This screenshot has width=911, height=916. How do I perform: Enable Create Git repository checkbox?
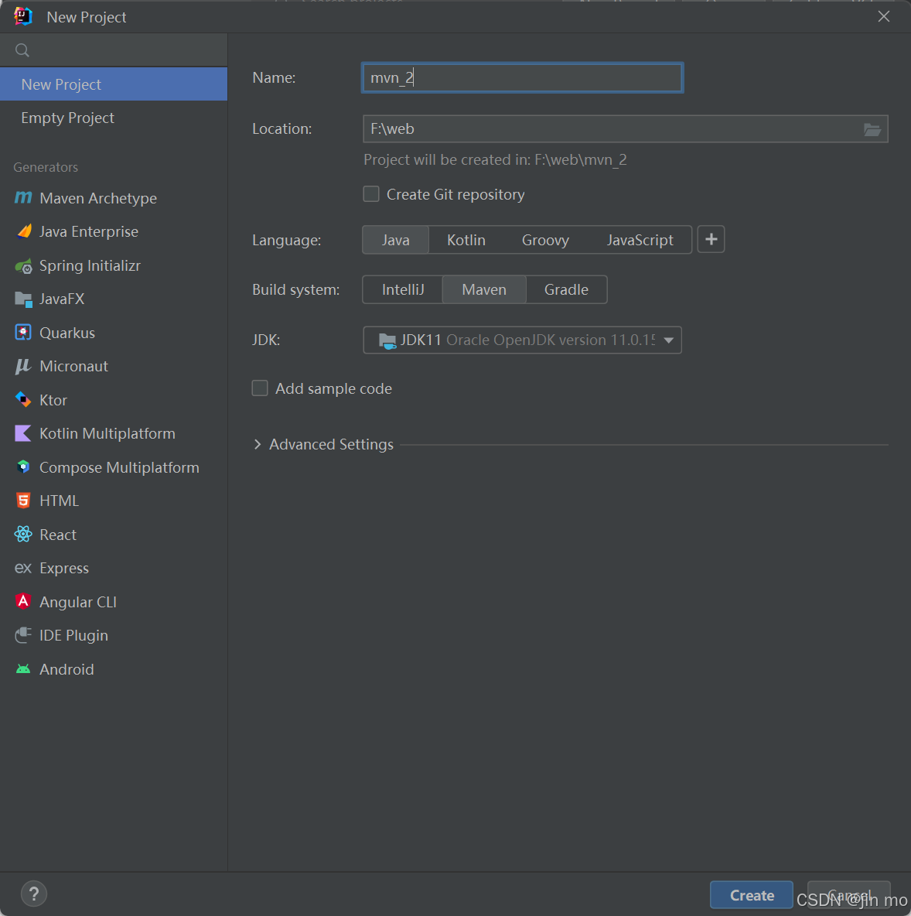click(x=371, y=194)
